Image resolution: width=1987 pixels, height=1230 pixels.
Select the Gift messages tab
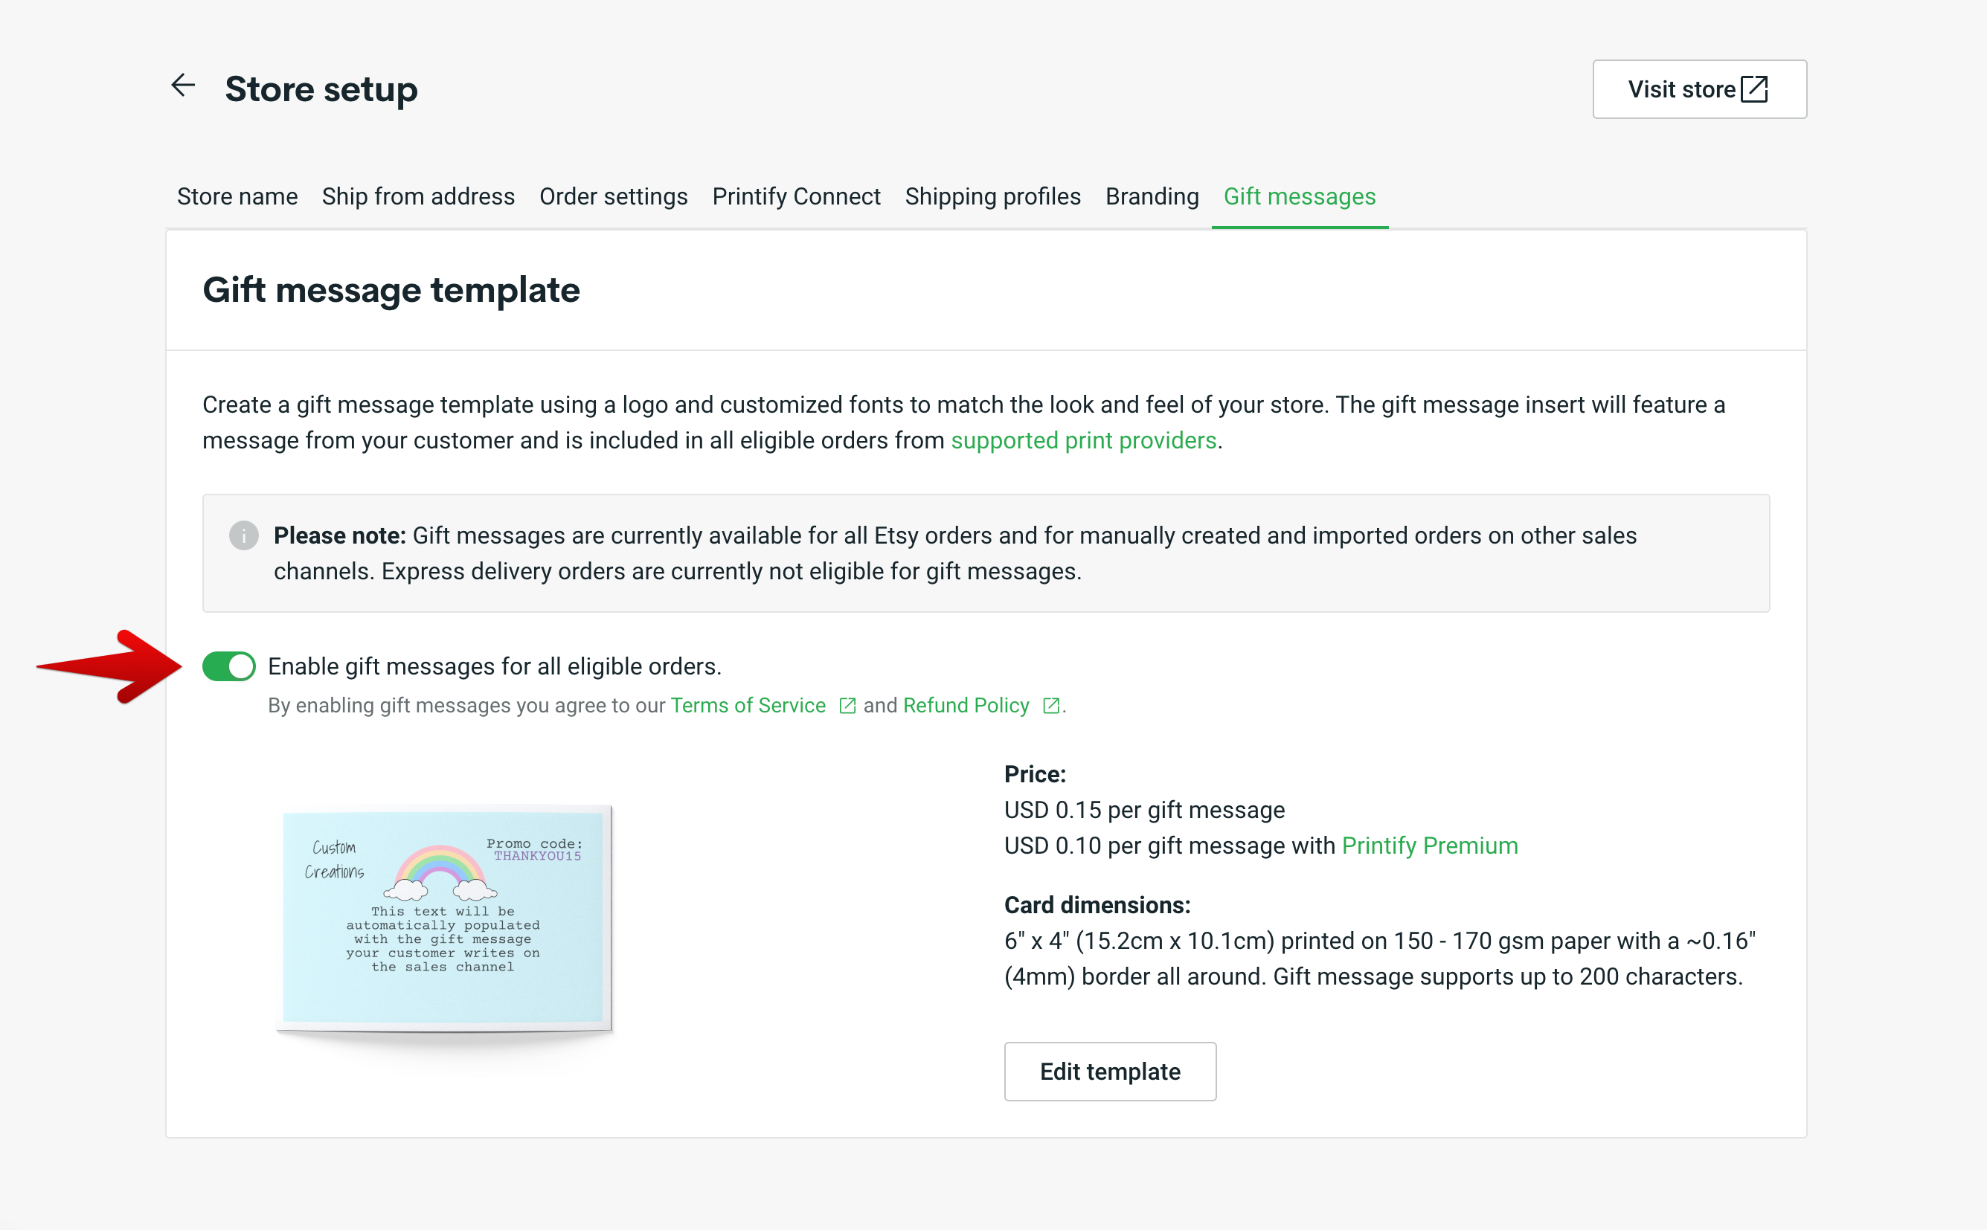(x=1300, y=196)
